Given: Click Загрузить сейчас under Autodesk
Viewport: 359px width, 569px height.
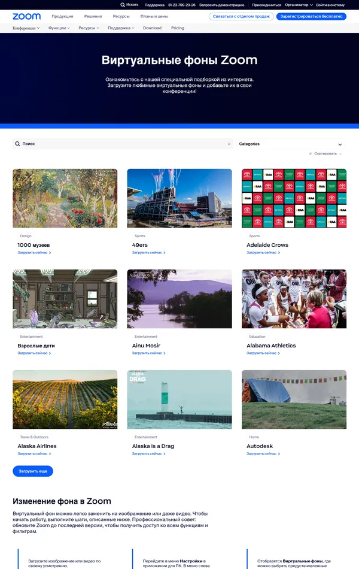Looking at the screenshot, I should pyautogui.click(x=263, y=453).
